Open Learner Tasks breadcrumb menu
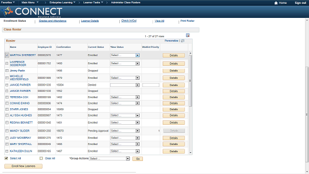 click(x=93, y=2)
